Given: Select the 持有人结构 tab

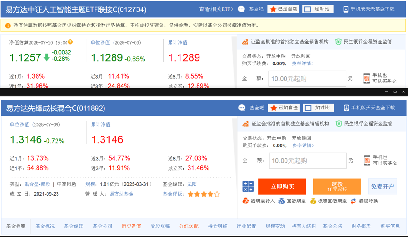Looking at the screenshot, I should (x=304, y=226).
